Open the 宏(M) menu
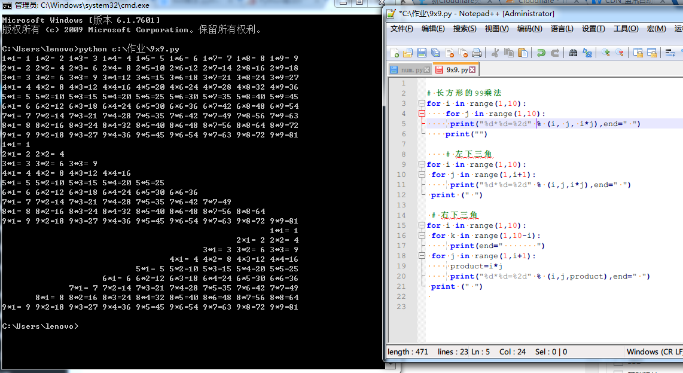This screenshot has width=683, height=373. (x=656, y=29)
